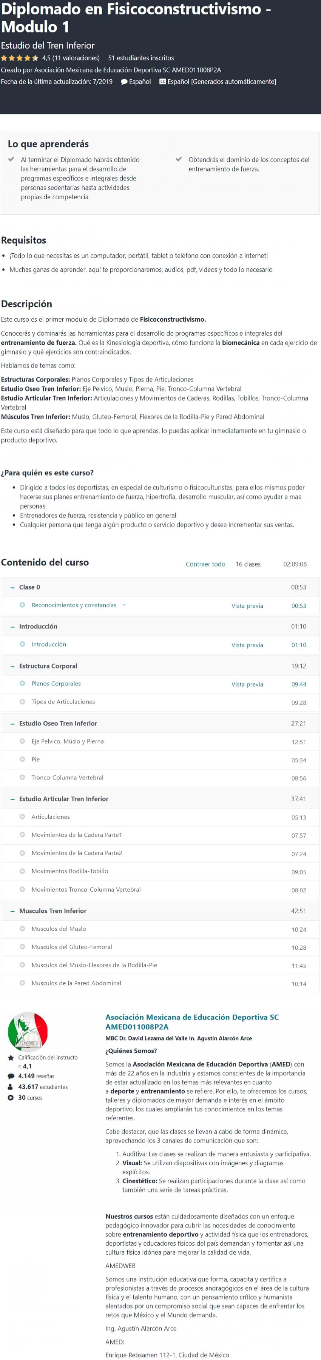
Task: Click play icon beside Tipos de Articulaciones
Action: tap(22, 702)
